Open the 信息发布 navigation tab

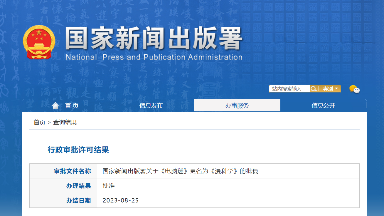pos(151,106)
